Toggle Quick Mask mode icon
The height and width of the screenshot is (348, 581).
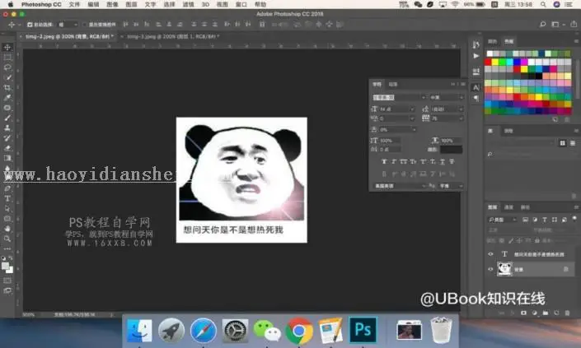tap(7, 281)
